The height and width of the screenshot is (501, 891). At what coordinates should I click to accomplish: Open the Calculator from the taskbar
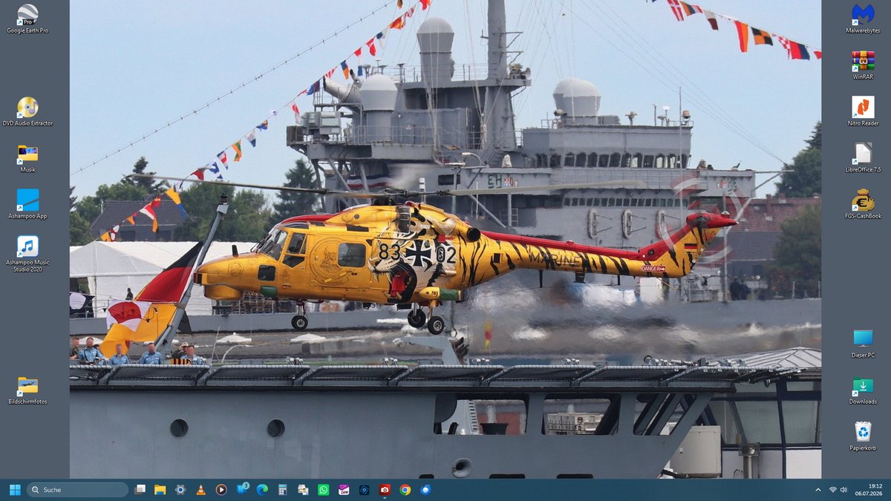click(282, 490)
